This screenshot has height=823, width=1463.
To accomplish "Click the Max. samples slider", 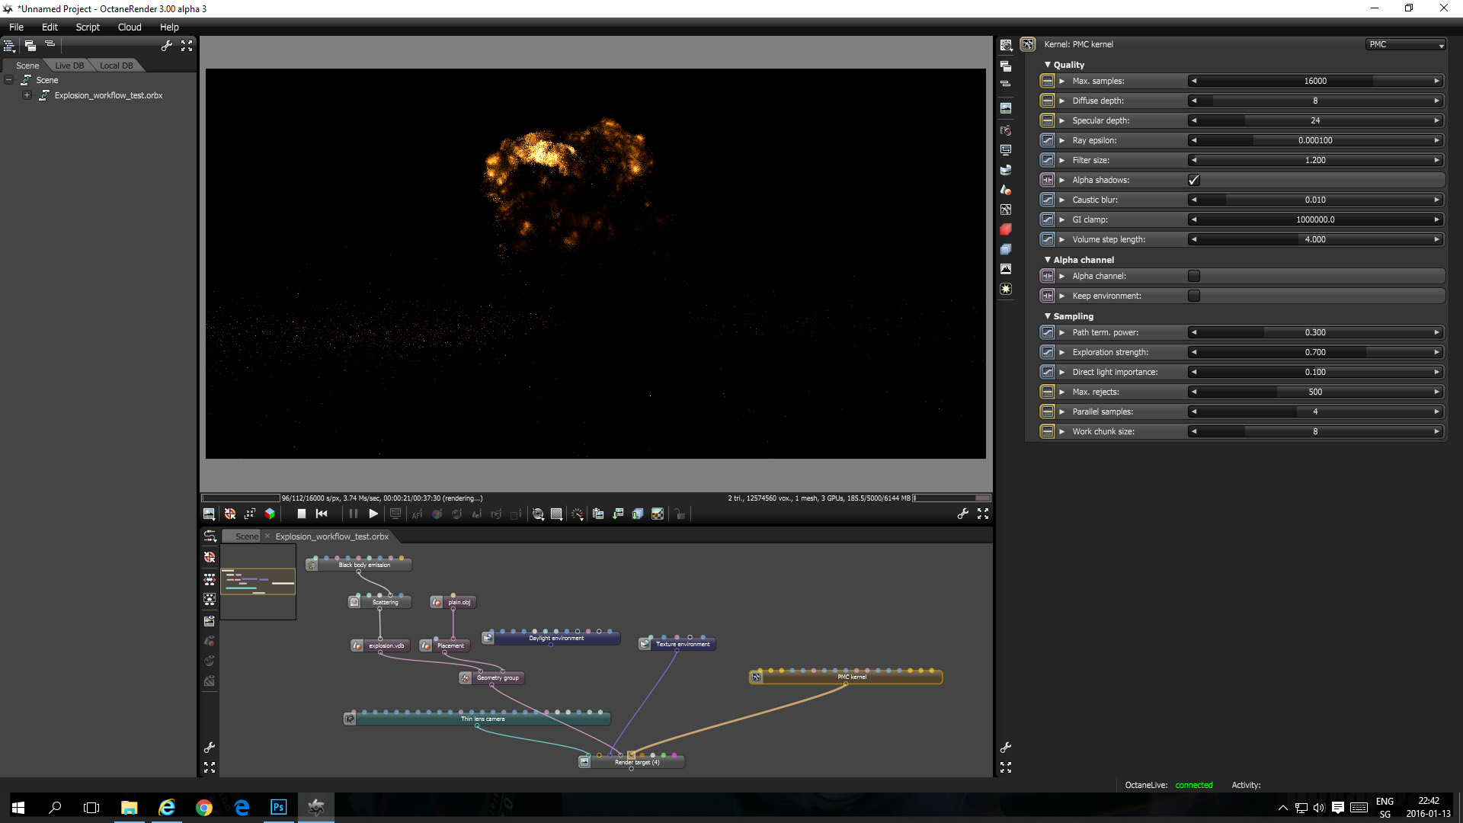I will [x=1314, y=81].
